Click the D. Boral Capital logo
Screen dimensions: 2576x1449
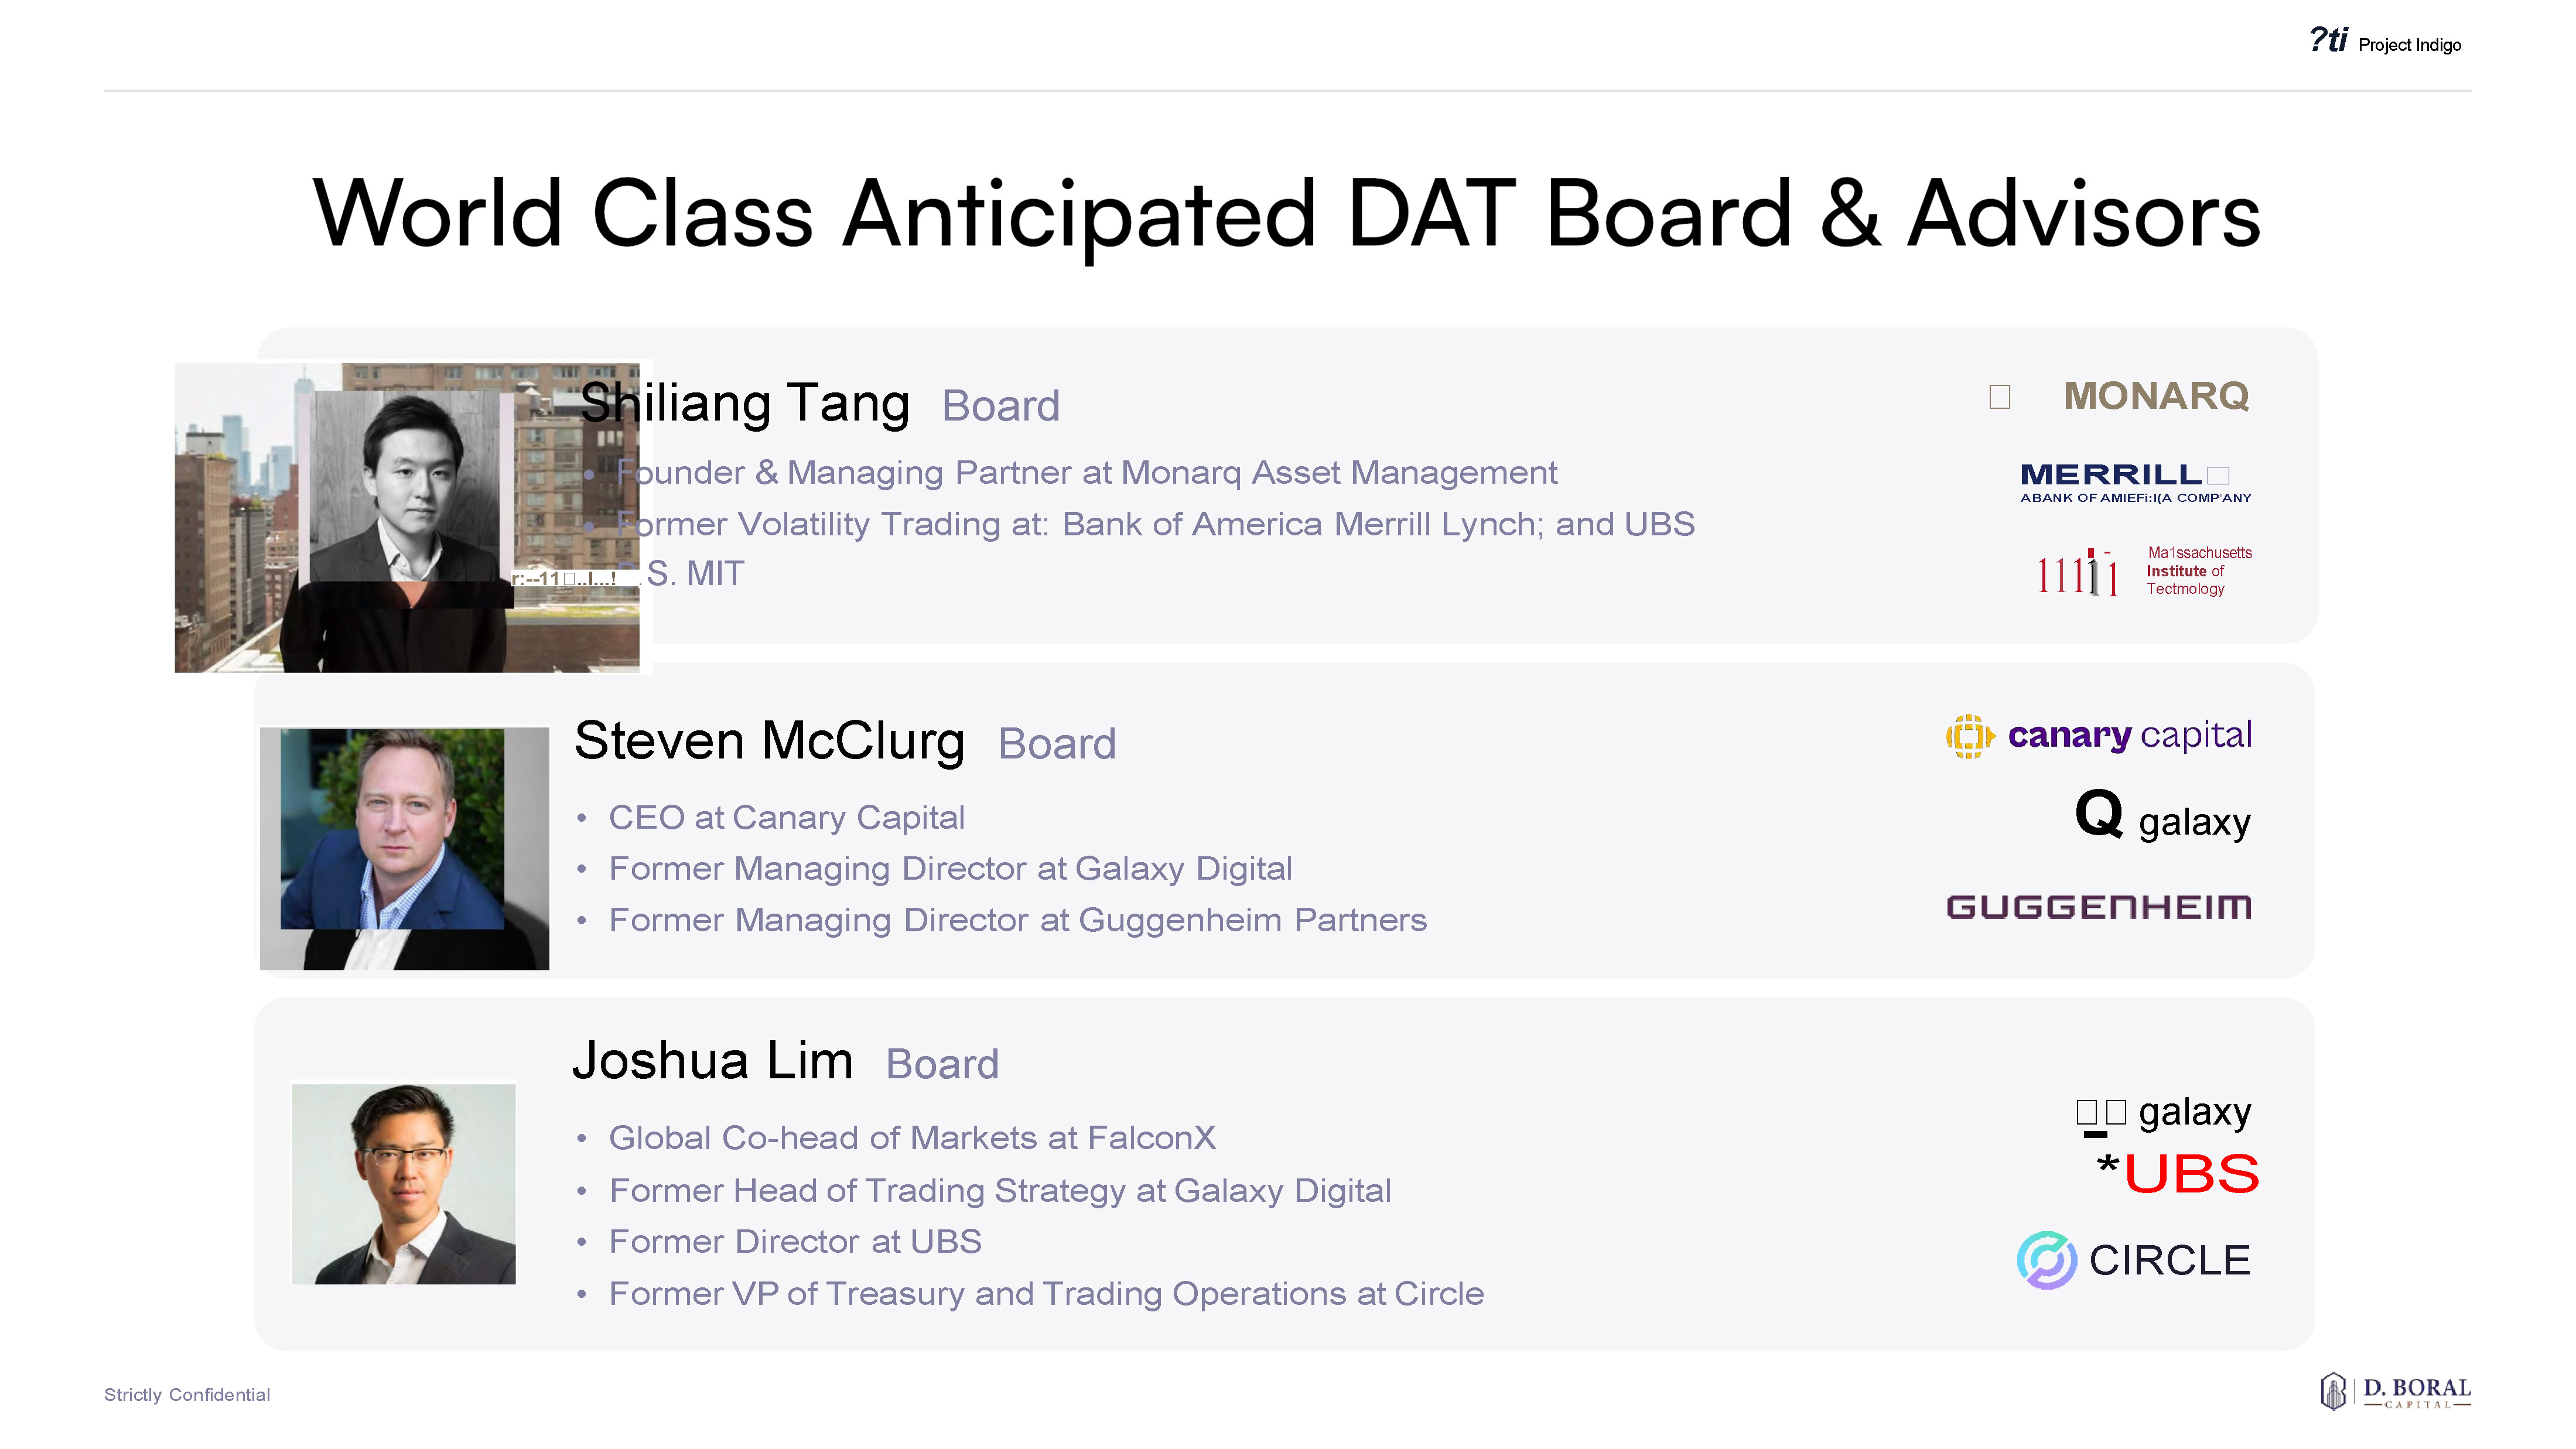pyautogui.click(x=2395, y=1391)
